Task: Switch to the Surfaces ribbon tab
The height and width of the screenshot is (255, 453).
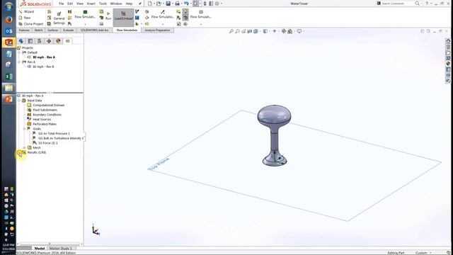Action: click(x=53, y=30)
